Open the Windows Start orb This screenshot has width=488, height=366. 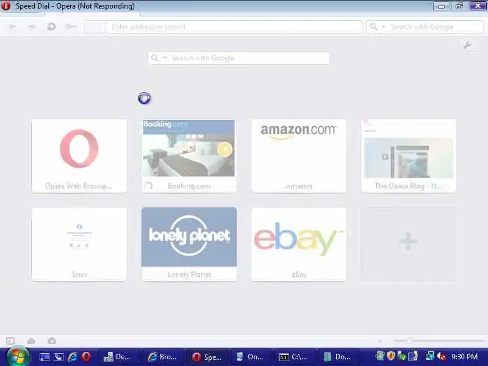(x=18, y=356)
